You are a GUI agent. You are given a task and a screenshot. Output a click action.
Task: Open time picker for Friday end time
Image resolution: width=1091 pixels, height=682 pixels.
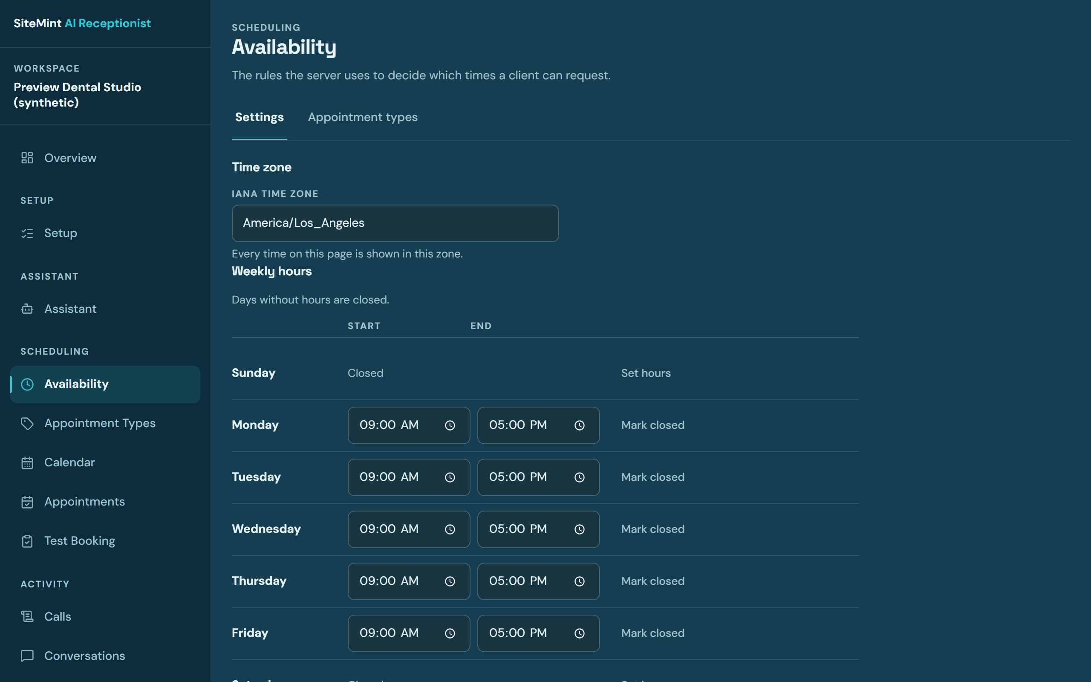pyautogui.click(x=579, y=633)
